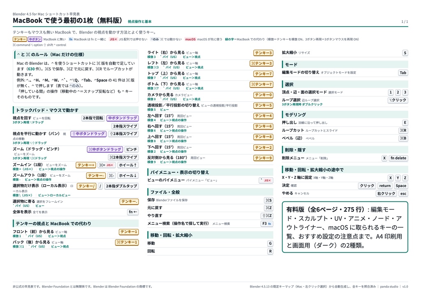Viewport: 421px width, 297px height.
Task: Click the "ホイール↓" keycap
Action: [x=128, y=176]
